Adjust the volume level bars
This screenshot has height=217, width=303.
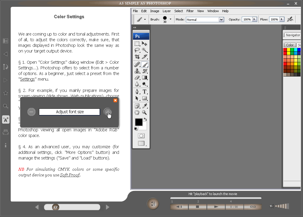coord(282,206)
